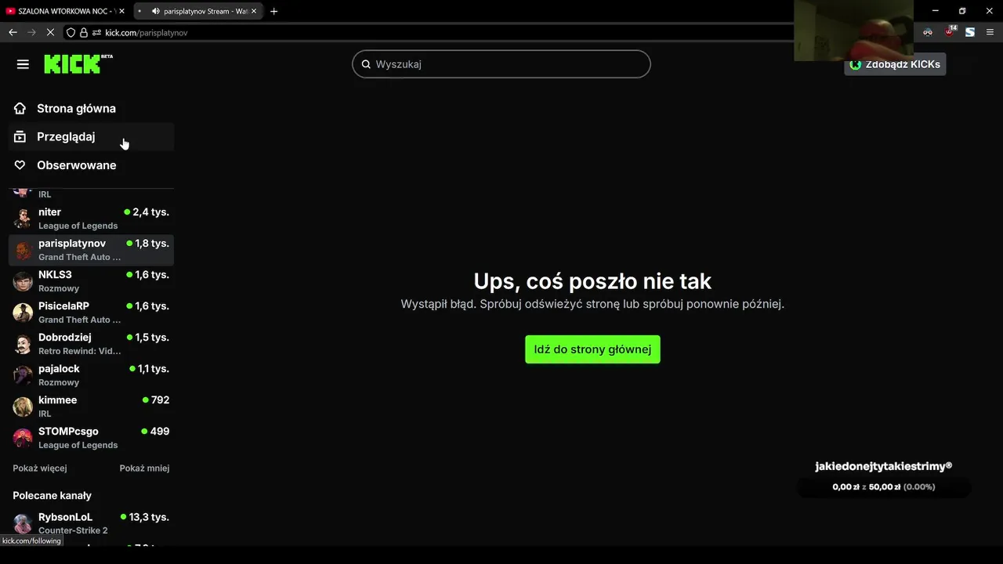
Task: Click the streamer webcam overlay
Action: (x=853, y=31)
